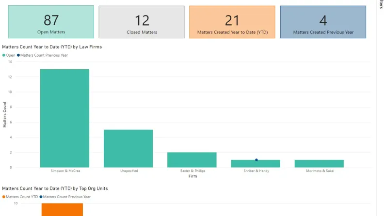Select the Simpson & McCrea bar
This screenshot has width=384, height=216.
pyautogui.click(x=64, y=118)
